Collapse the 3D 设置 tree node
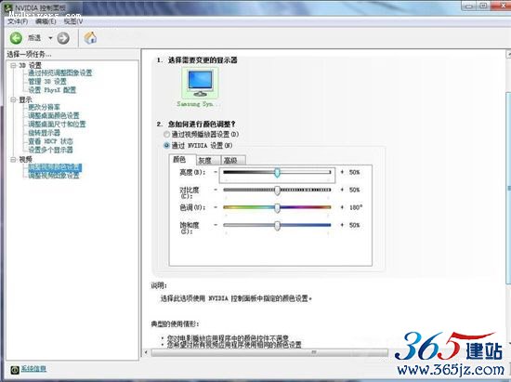The width and height of the screenshot is (511, 382). pos(13,65)
